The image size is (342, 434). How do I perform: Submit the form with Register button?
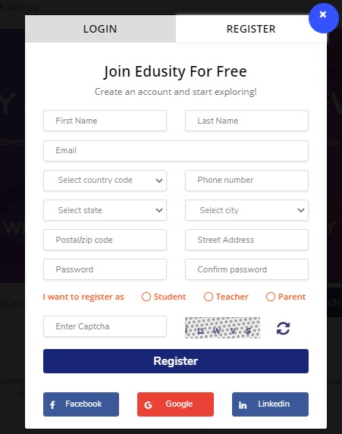click(176, 361)
